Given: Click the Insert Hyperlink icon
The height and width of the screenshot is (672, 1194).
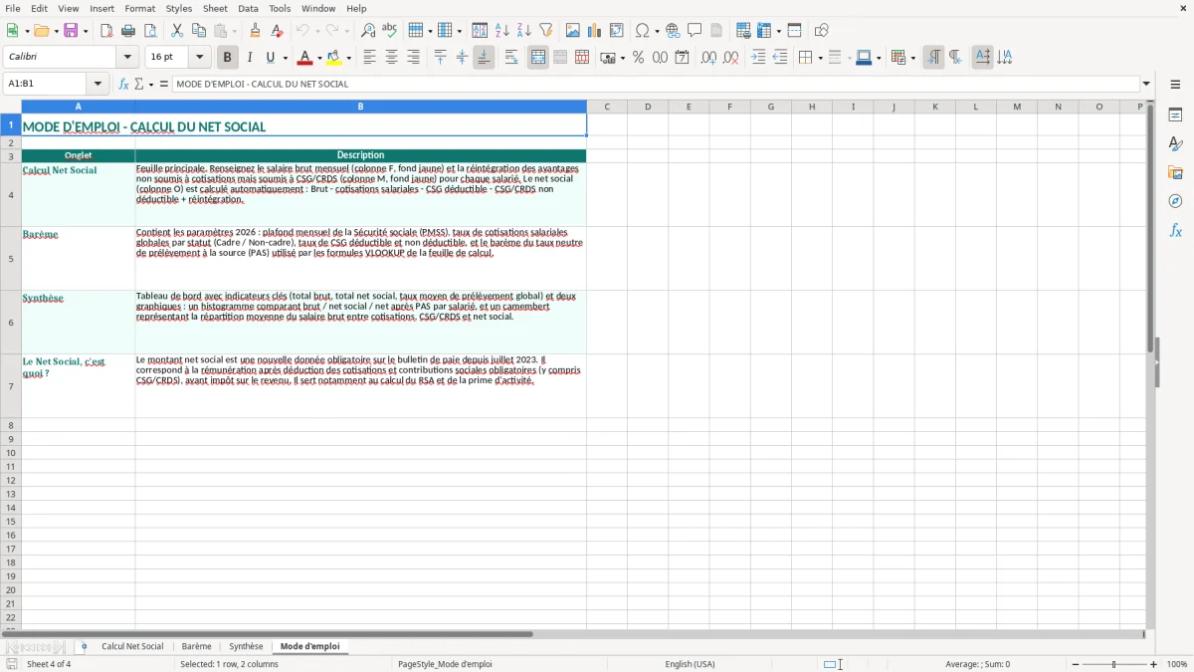Looking at the screenshot, I should tap(673, 31).
